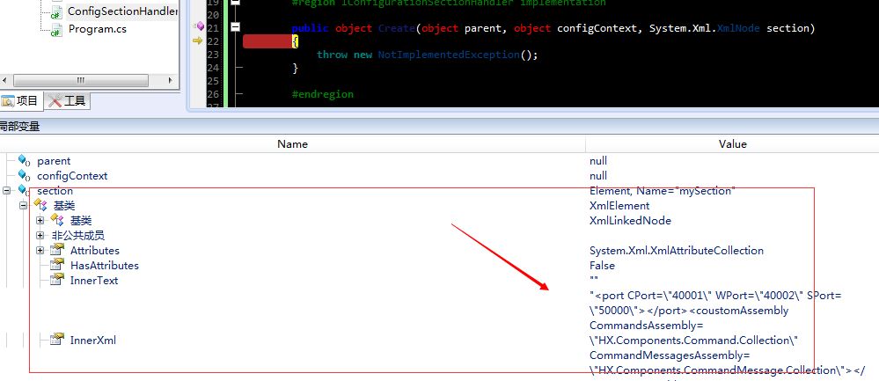Expand the 非公共成员 node

[x=40, y=236]
